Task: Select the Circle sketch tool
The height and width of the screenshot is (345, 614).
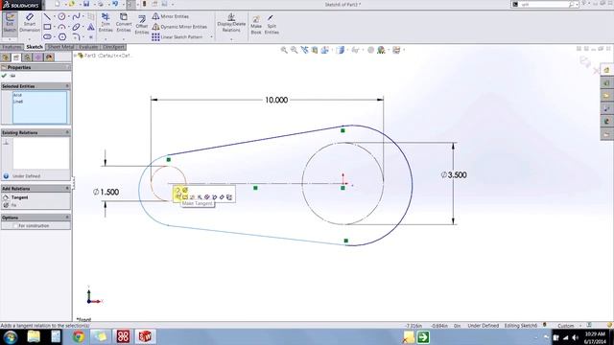Action: click(61, 16)
